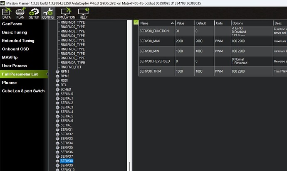Open the GeoFence config page
Screen dimensions: 287x171
coord(15,24)
